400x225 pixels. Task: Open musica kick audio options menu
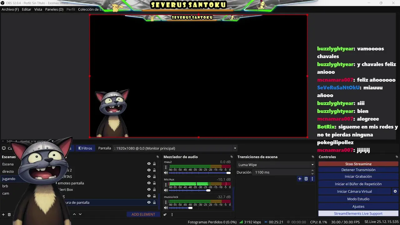click(166, 202)
